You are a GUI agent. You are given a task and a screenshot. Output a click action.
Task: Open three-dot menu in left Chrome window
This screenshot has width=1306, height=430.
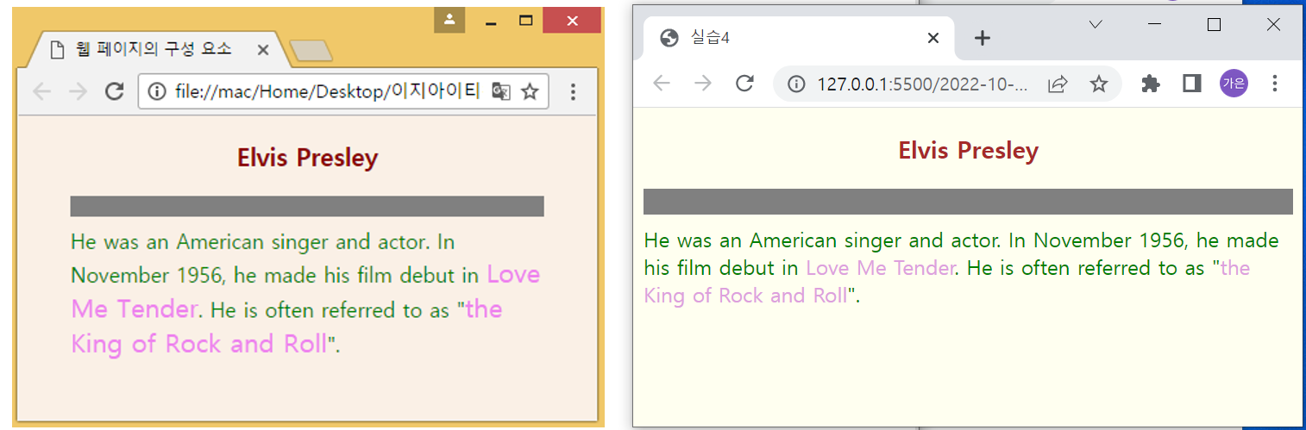573,91
